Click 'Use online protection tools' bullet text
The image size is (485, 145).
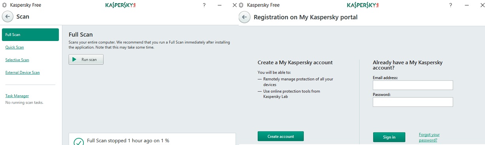tap(291, 94)
